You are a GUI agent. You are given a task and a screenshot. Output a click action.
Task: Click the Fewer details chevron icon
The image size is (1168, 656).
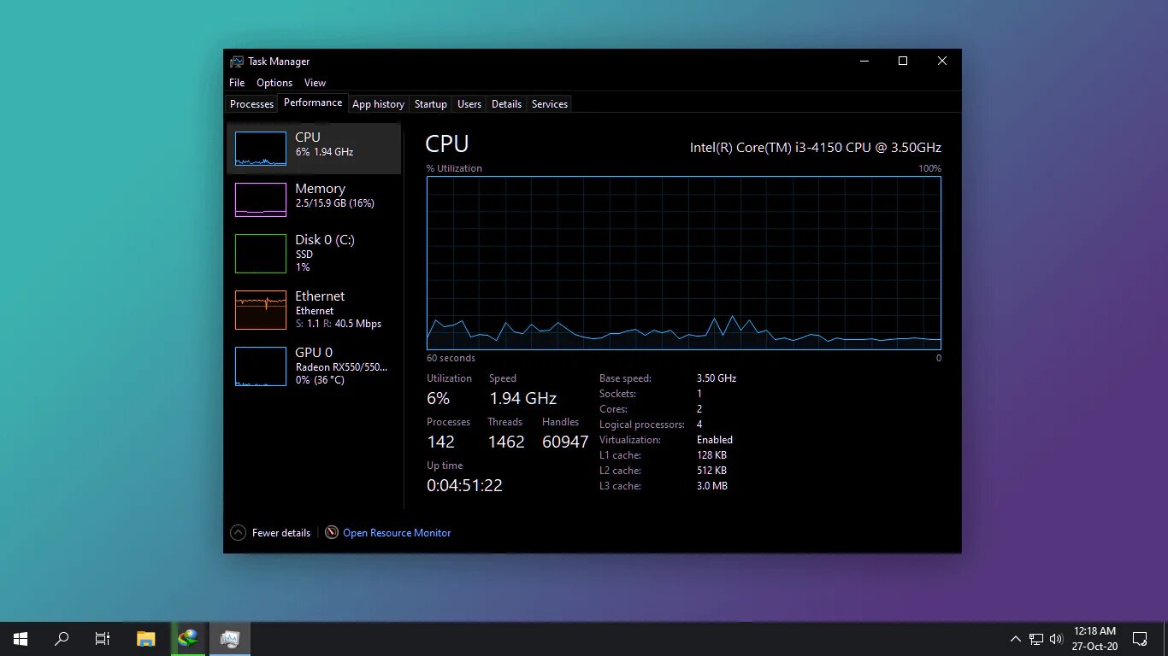(238, 532)
